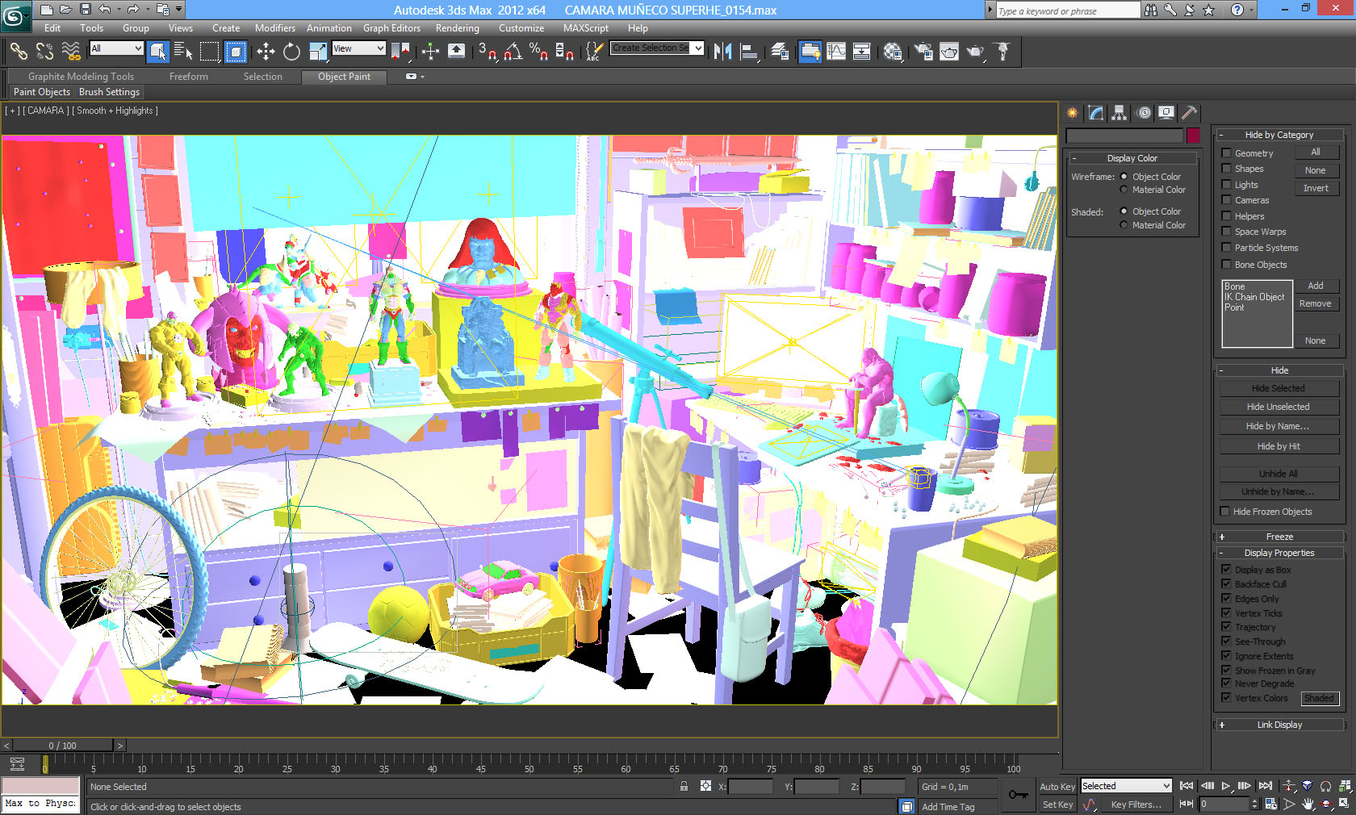
Task: Open the Utilities panel hammer tab
Action: 1190,113
